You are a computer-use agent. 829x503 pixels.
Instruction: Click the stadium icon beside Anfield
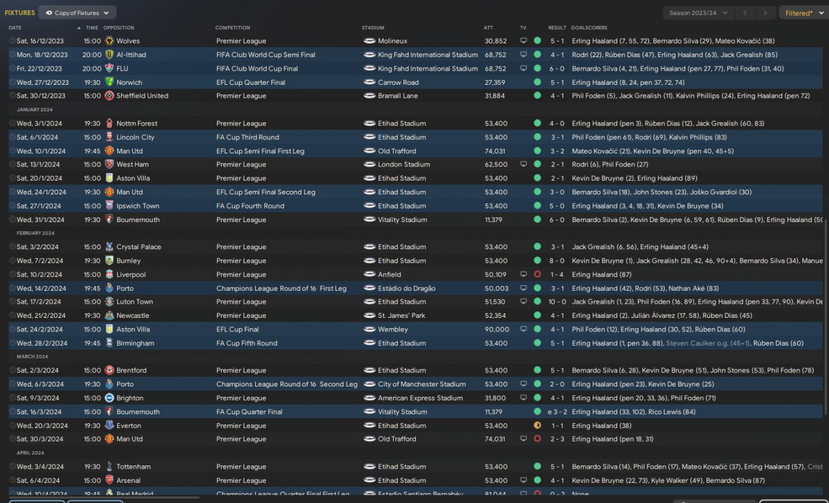coord(370,274)
